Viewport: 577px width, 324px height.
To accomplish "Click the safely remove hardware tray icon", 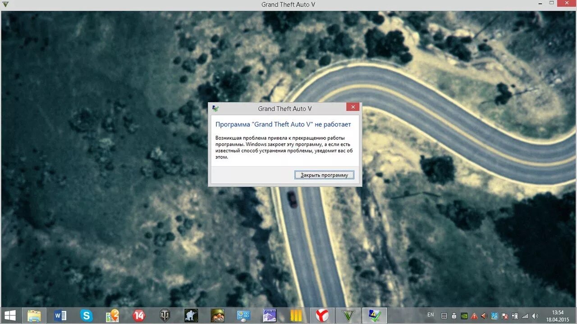I will point(454,316).
